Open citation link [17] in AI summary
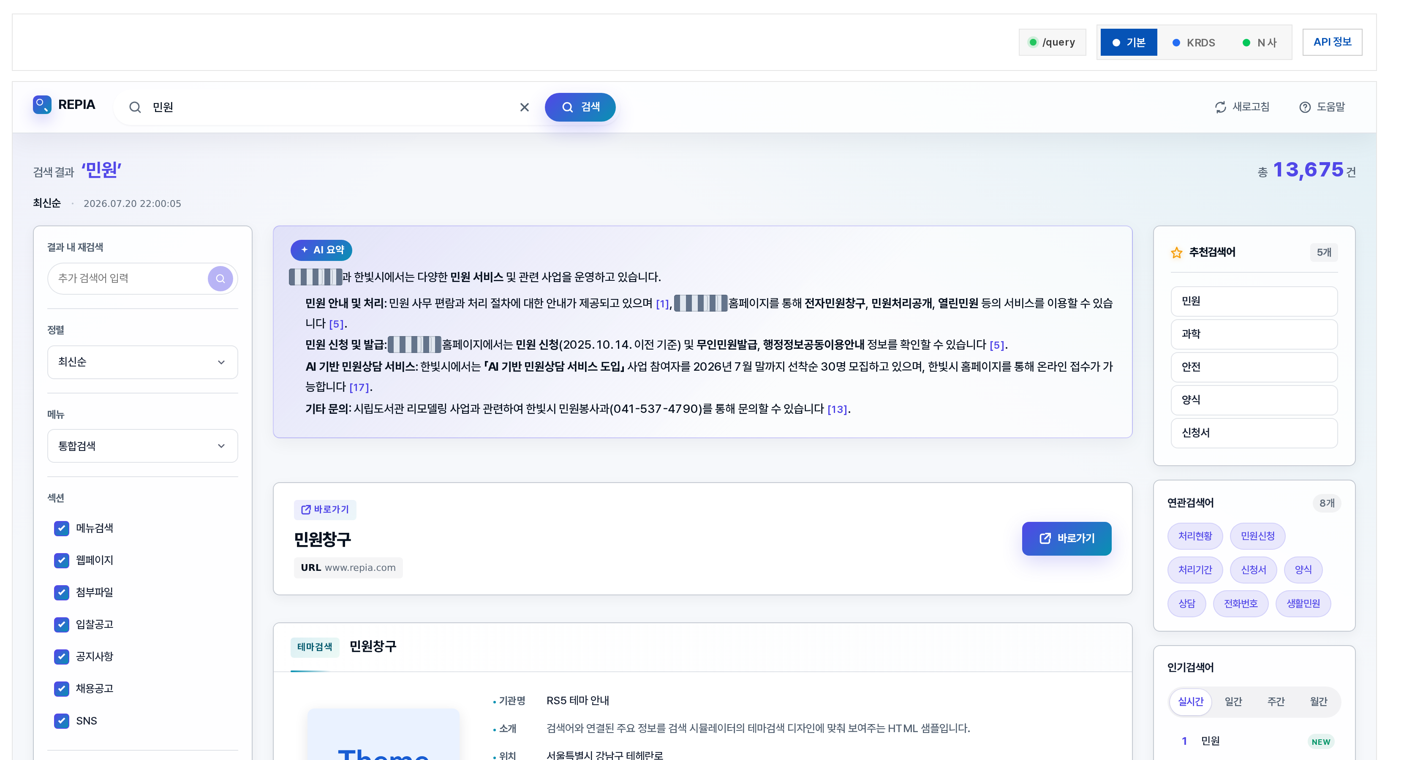This screenshot has height=760, width=1404. point(359,387)
